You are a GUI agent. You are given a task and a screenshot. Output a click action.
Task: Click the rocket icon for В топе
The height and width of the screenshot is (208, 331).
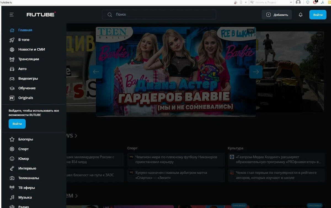pyautogui.click(x=12, y=40)
